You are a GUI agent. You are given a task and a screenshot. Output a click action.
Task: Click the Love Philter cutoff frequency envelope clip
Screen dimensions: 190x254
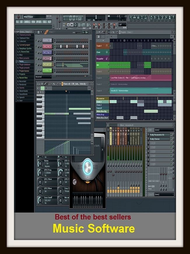pyautogui.click(x=141, y=78)
